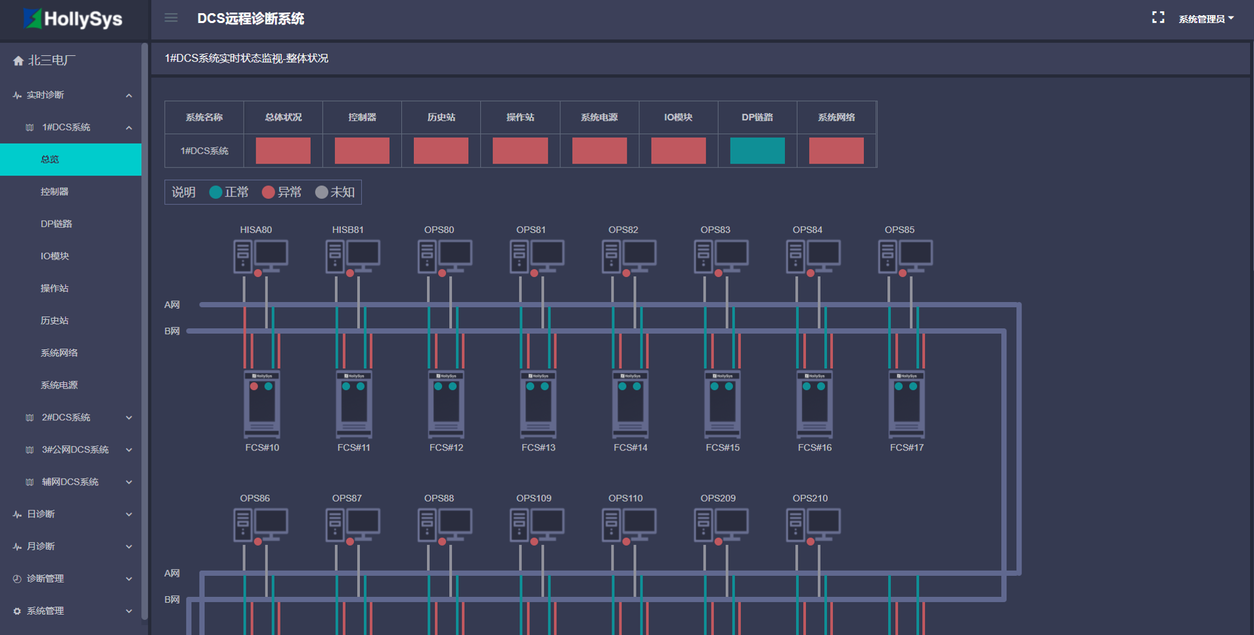Open the FCS#13 controller cabinet
This screenshot has width=1254, height=635.
538,405
